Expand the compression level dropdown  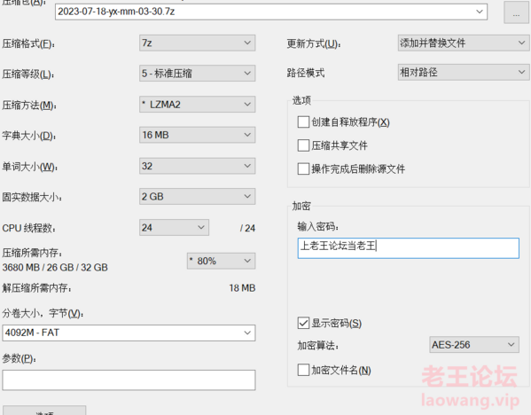[197, 74]
